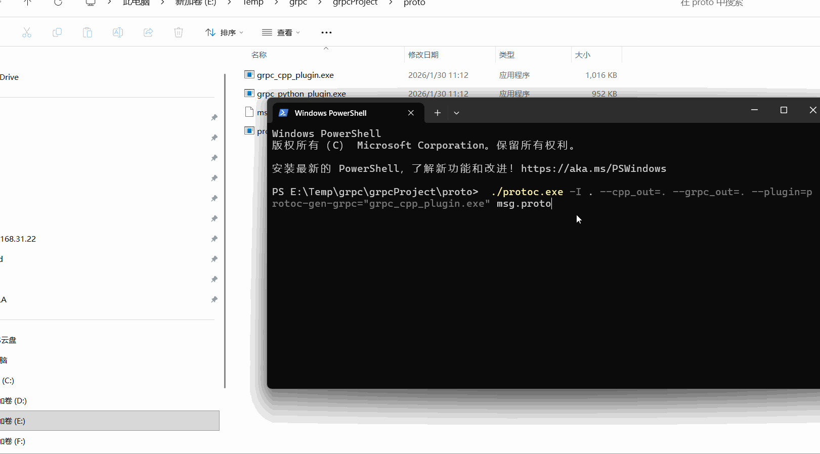
Task: Click the grpc_cpp_plugin.exe application icon
Action: pos(249,75)
